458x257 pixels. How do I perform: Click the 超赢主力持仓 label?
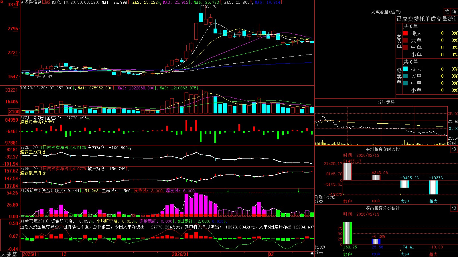33,152
